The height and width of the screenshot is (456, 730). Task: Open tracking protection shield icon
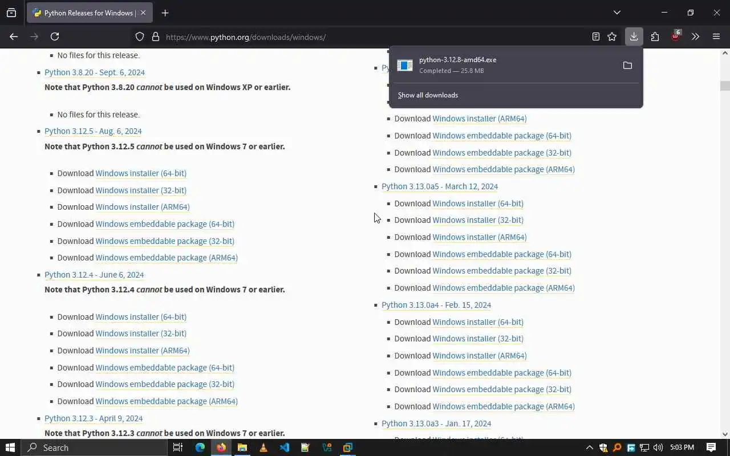140,37
